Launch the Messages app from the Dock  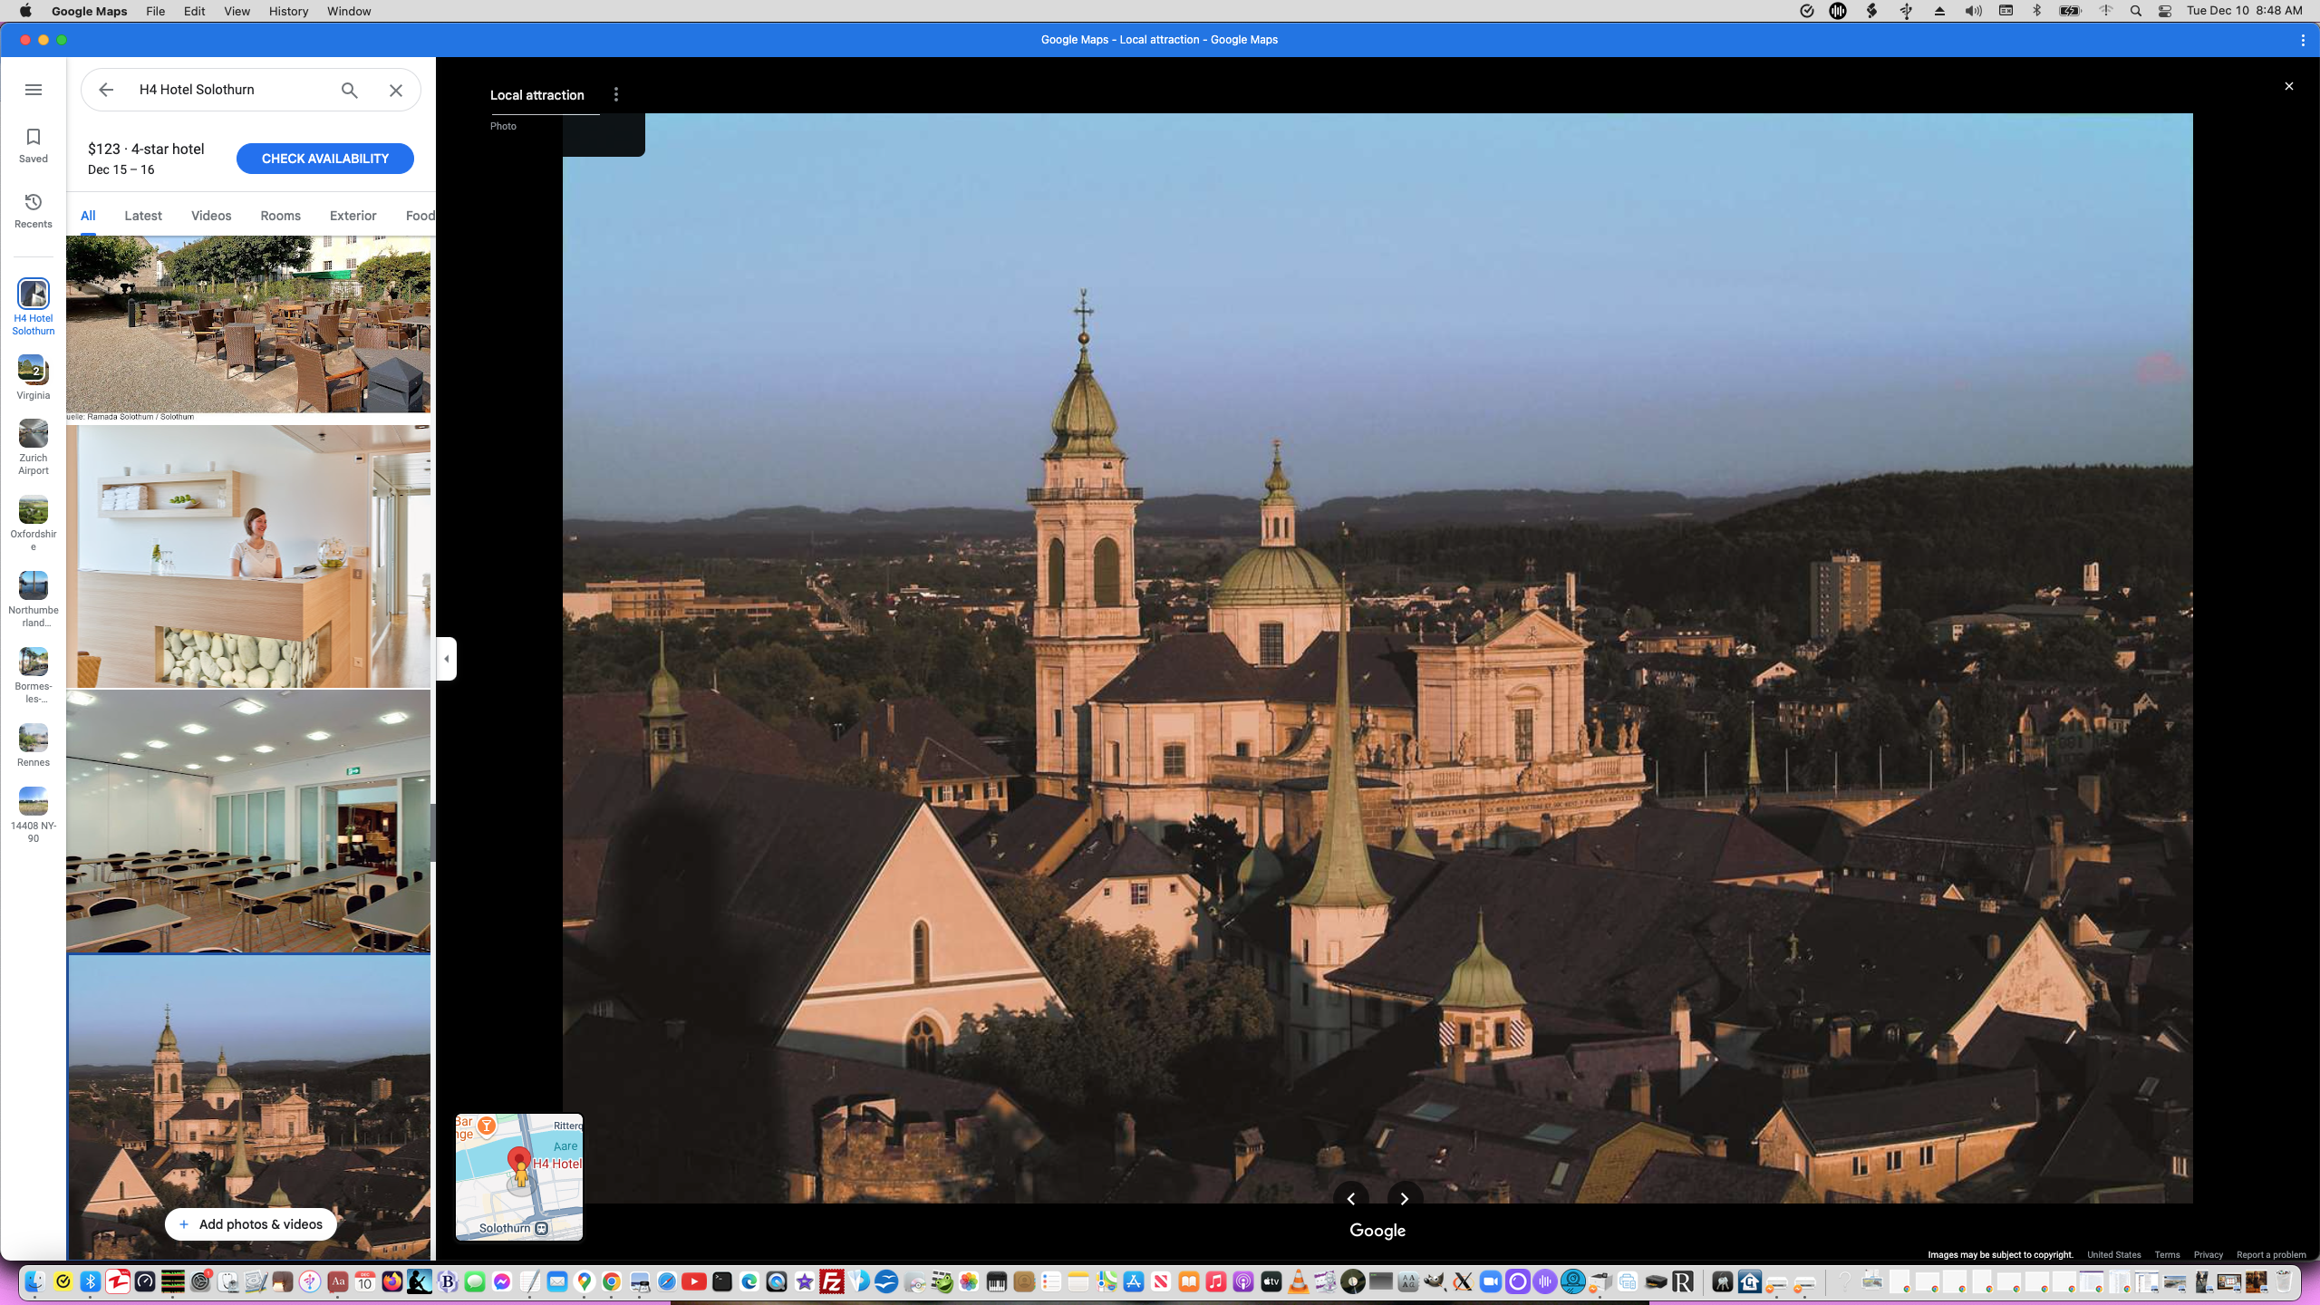474,1281
